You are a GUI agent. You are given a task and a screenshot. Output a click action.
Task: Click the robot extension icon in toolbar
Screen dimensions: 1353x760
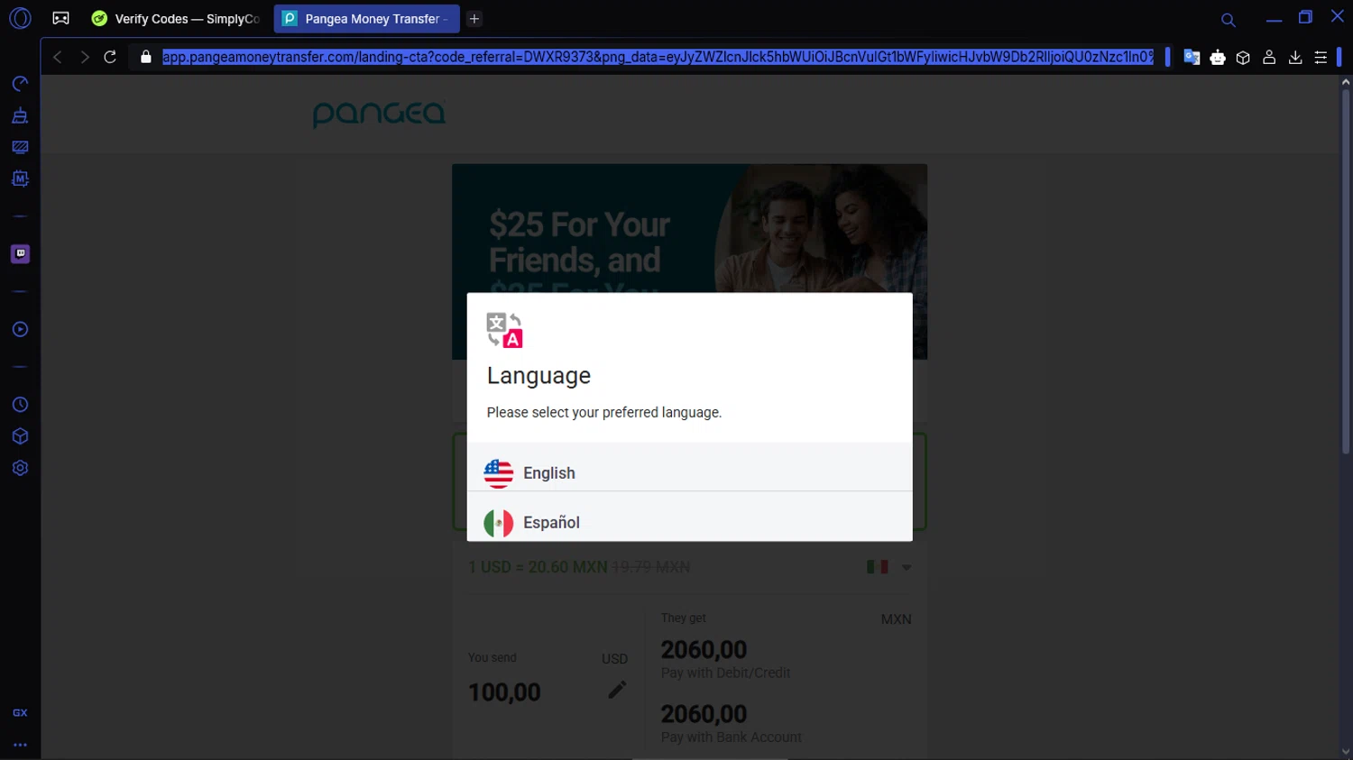(1218, 57)
